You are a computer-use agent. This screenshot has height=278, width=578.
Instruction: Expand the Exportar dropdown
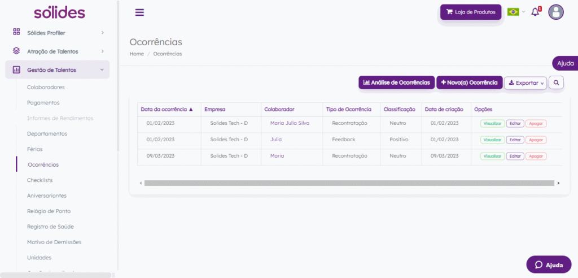[x=526, y=83]
